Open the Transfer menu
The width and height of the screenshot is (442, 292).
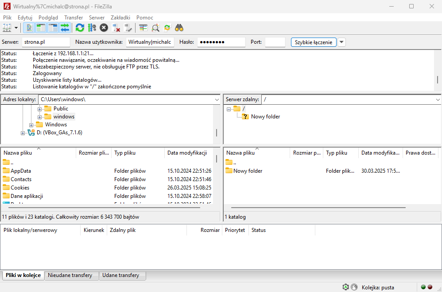[x=74, y=17]
